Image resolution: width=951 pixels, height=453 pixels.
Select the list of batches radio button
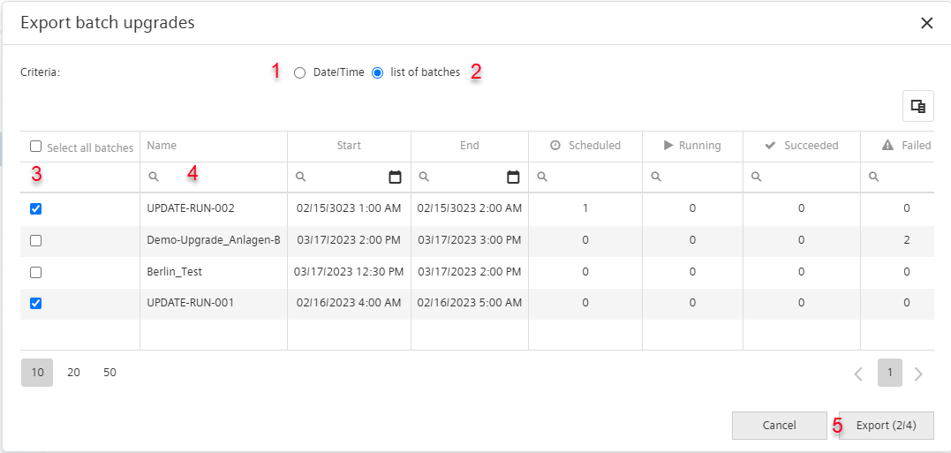click(377, 72)
